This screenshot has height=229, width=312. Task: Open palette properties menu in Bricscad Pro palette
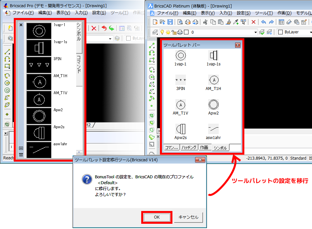tap(21, 155)
